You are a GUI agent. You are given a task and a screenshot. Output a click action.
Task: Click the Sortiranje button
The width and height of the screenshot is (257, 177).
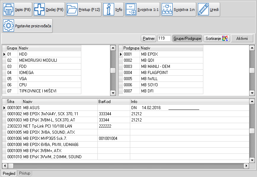click(217, 39)
